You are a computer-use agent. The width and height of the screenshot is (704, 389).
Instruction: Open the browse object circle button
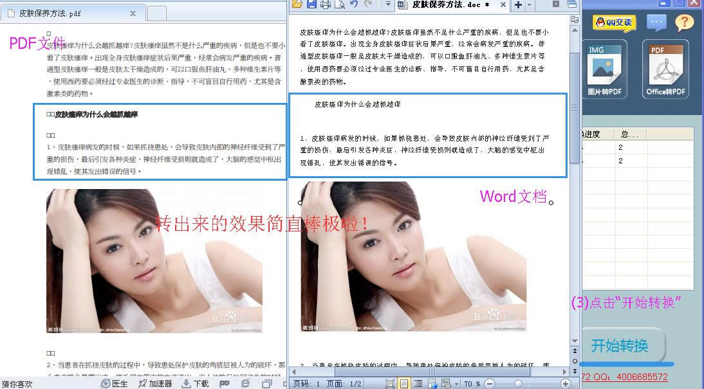click(x=575, y=361)
